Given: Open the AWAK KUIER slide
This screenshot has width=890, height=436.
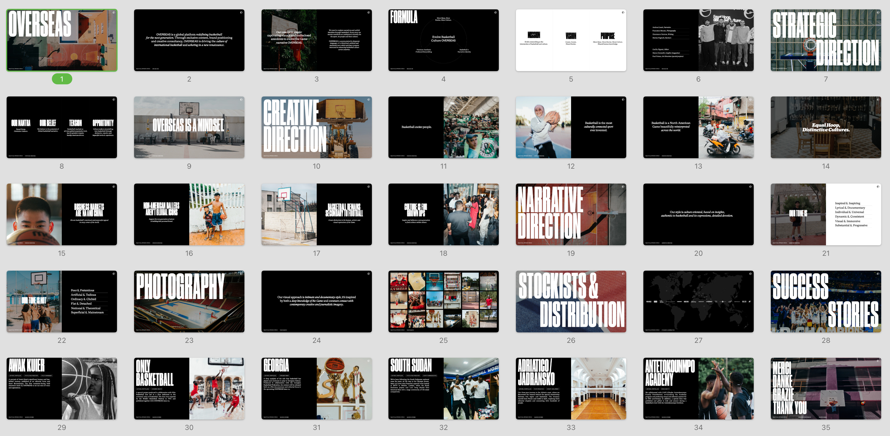Looking at the screenshot, I should tap(62, 388).
